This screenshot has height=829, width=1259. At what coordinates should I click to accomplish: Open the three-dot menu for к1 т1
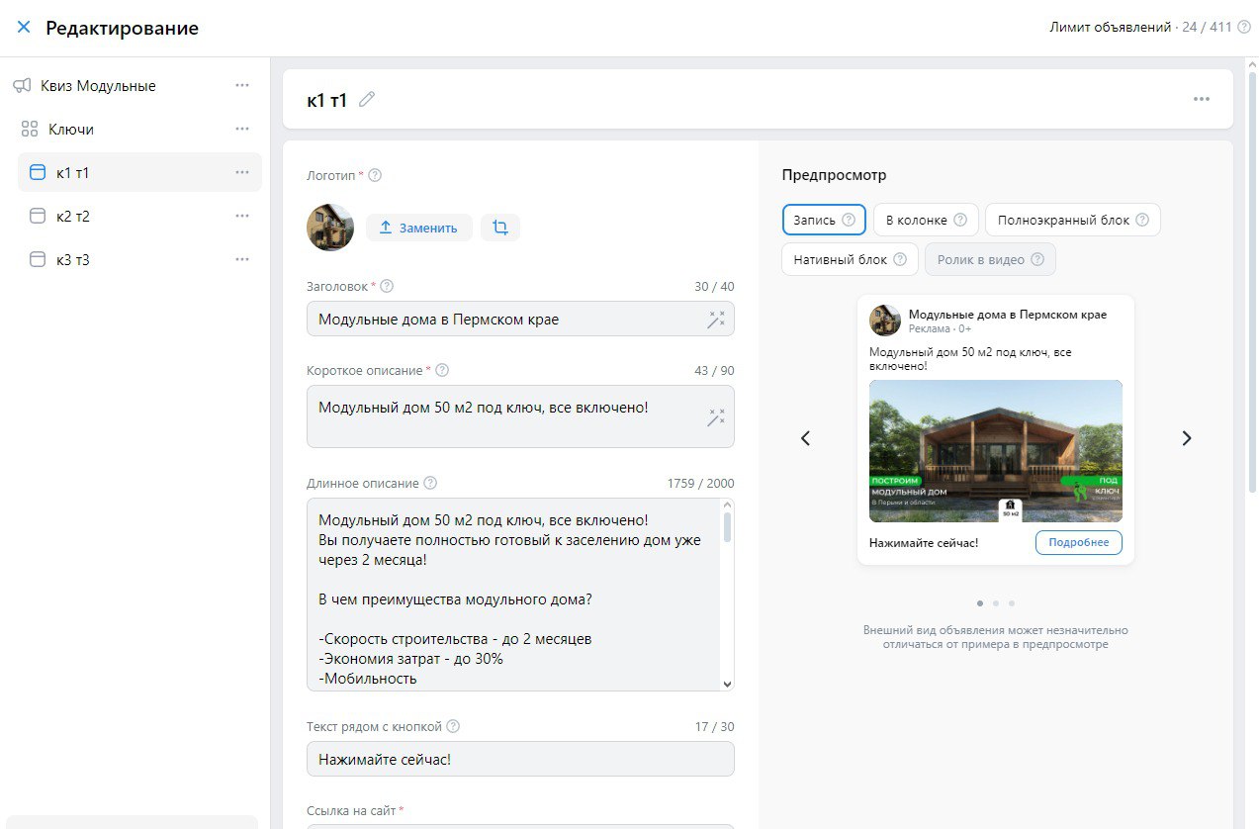pos(242,173)
